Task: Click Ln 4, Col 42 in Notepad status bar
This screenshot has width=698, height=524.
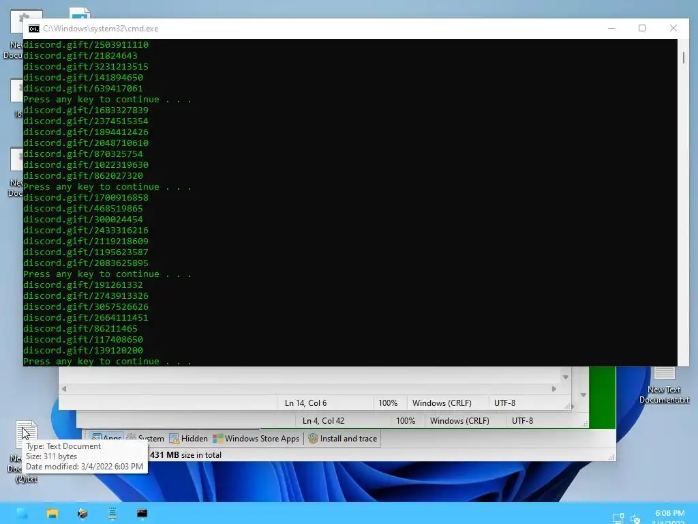Action: 324,420
